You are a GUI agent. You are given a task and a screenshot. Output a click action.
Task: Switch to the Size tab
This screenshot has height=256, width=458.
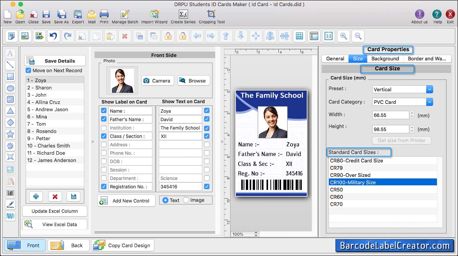point(358,58)
